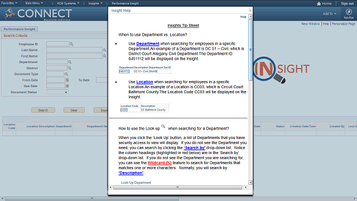The image size is (357, 201).
Task: Click the Clear button
Action: [74, 110]
